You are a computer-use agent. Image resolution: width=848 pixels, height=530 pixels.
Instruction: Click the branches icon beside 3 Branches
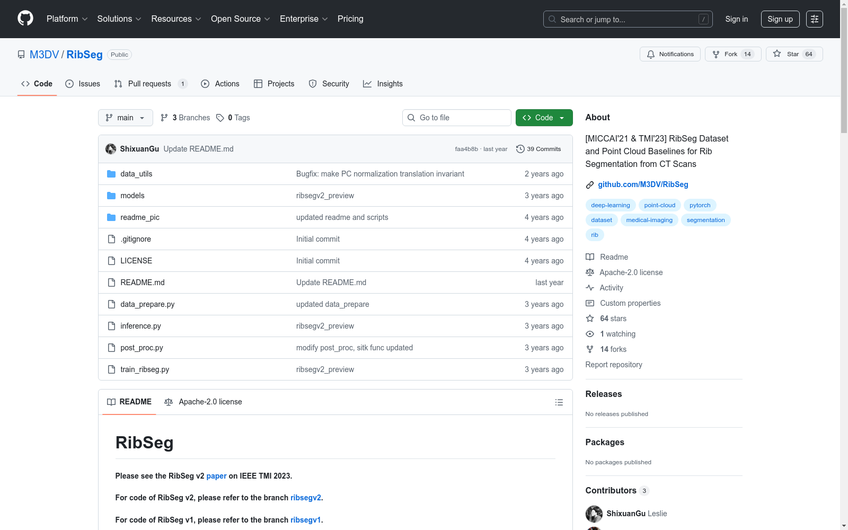pyautogui.click(x=164, y=118)
